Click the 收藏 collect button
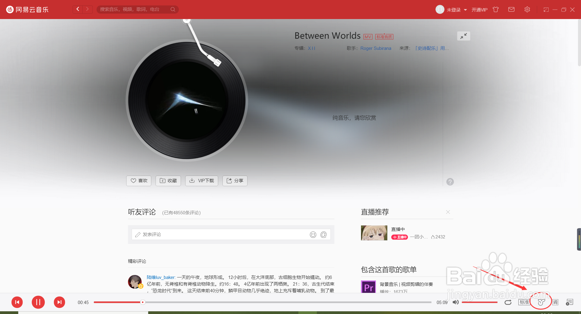This screenshot has height=314, width=581. (x=168, y=181)
